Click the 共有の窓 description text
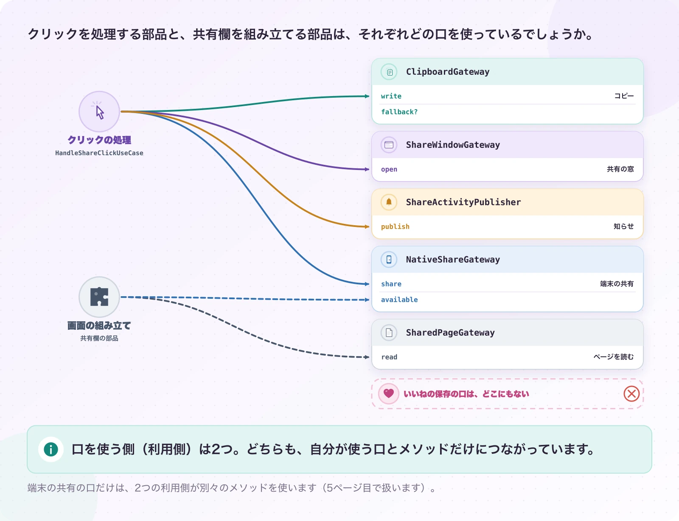Viewport: 679px width, 521px height. click(x=620, y=169)
